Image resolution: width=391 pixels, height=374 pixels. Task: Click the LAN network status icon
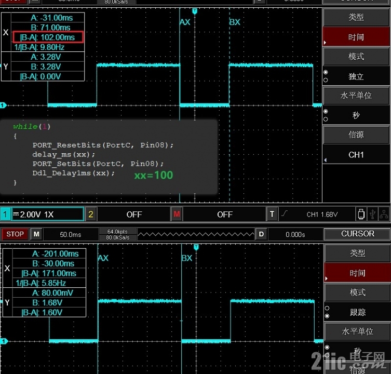point(384,215)
